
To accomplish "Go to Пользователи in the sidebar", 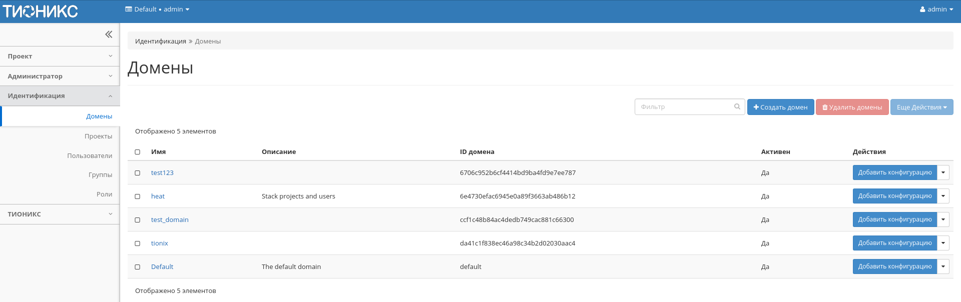I will [90, 156].
